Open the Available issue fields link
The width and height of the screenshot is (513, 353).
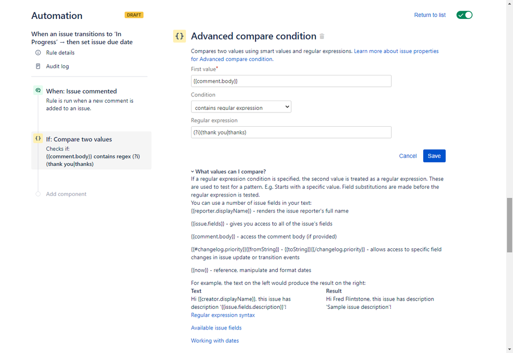point(216,328)
